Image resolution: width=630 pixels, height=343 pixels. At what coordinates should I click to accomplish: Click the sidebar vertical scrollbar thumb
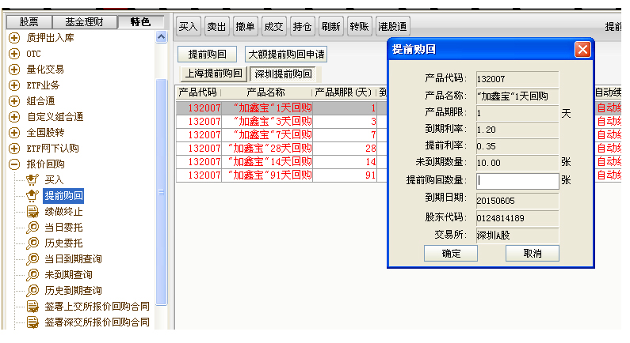(161, 192)
